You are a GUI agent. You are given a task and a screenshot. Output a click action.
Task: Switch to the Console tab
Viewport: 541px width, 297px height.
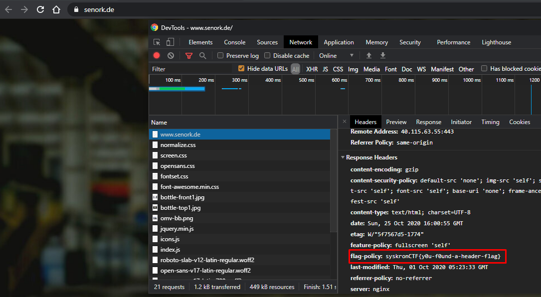(235, 42)
